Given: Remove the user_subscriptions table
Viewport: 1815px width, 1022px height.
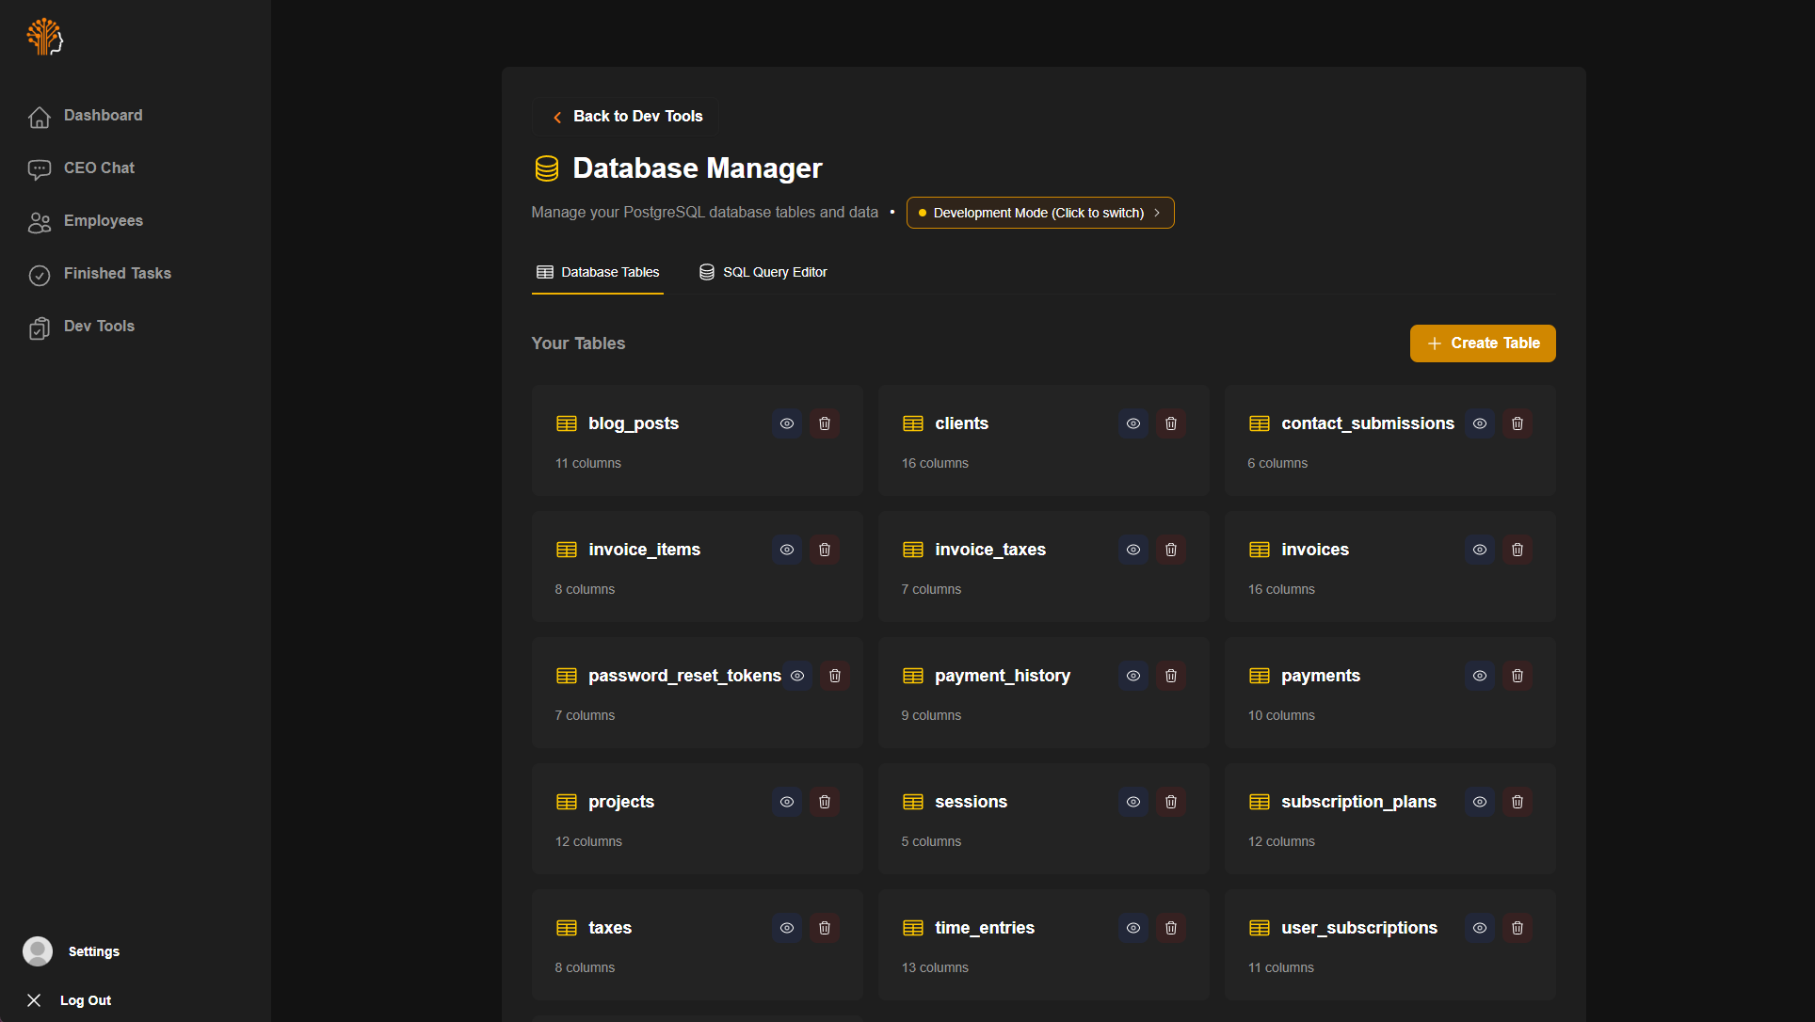Looking at the screenshot, I should (x=1517, y=928).
